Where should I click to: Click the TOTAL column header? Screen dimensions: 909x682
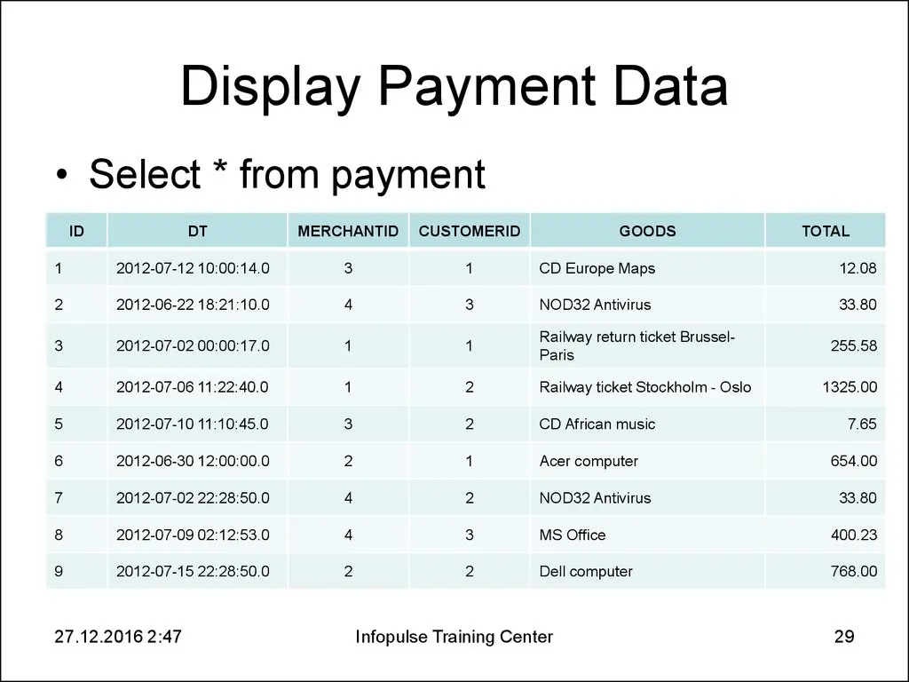coord(826,231)
